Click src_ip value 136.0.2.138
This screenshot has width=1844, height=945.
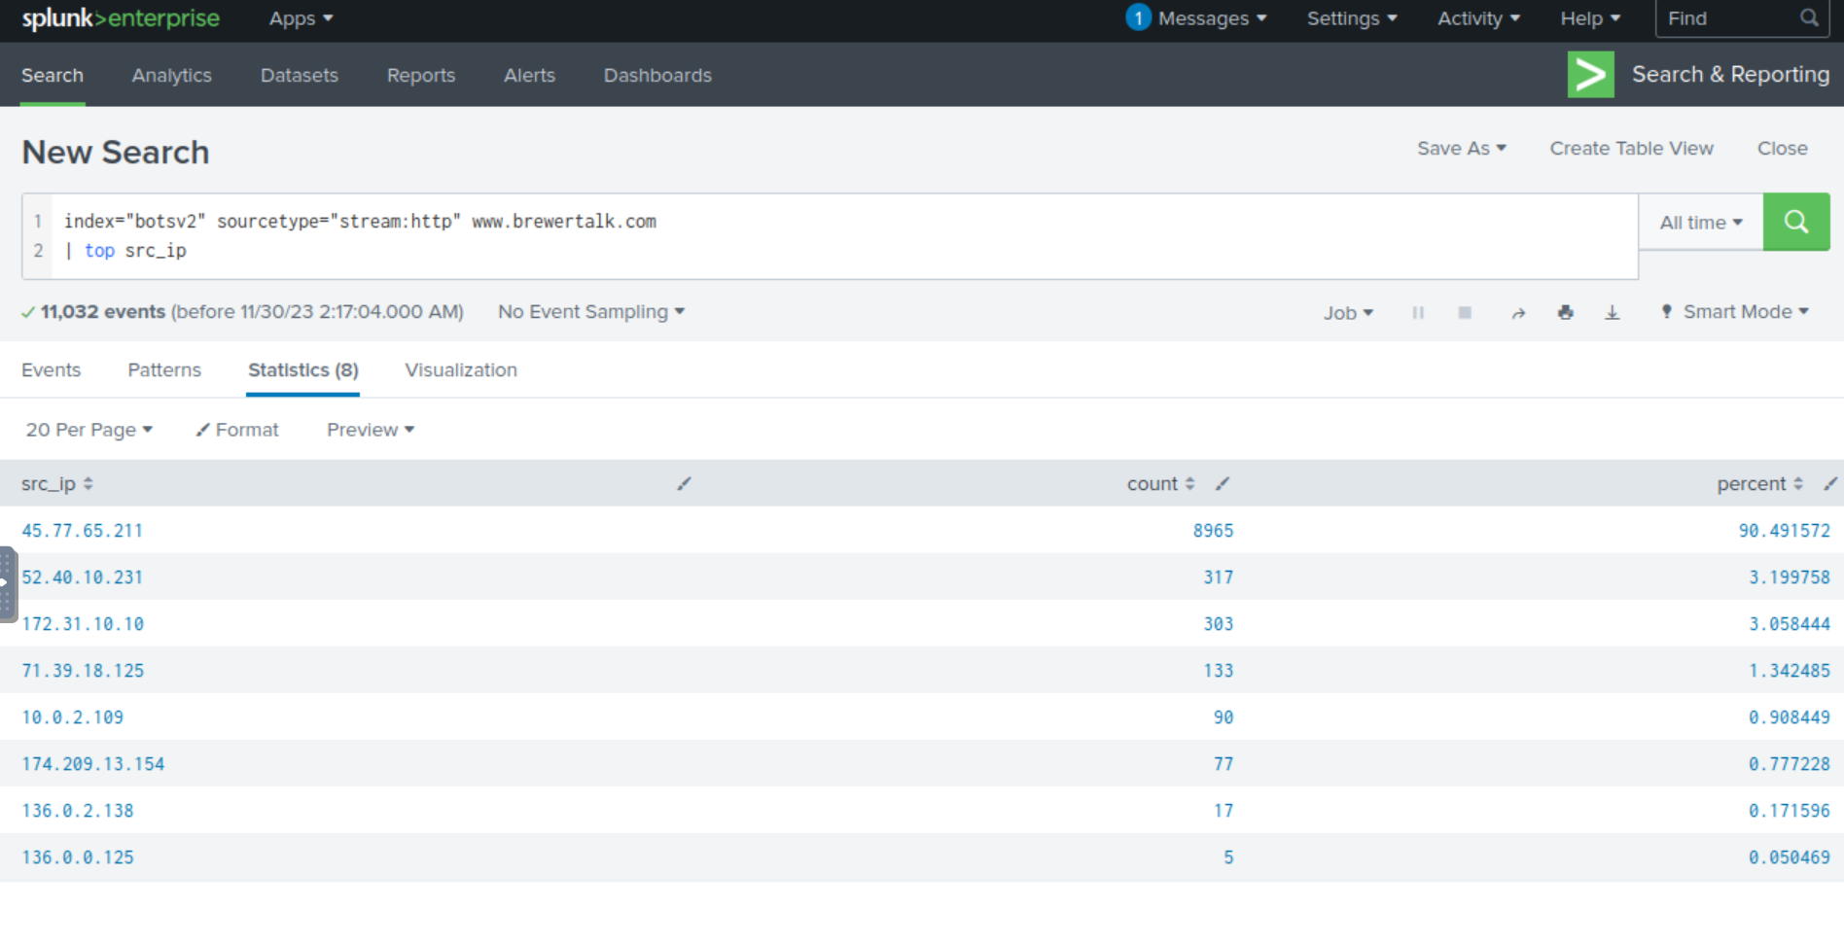(x=78, y=811)
